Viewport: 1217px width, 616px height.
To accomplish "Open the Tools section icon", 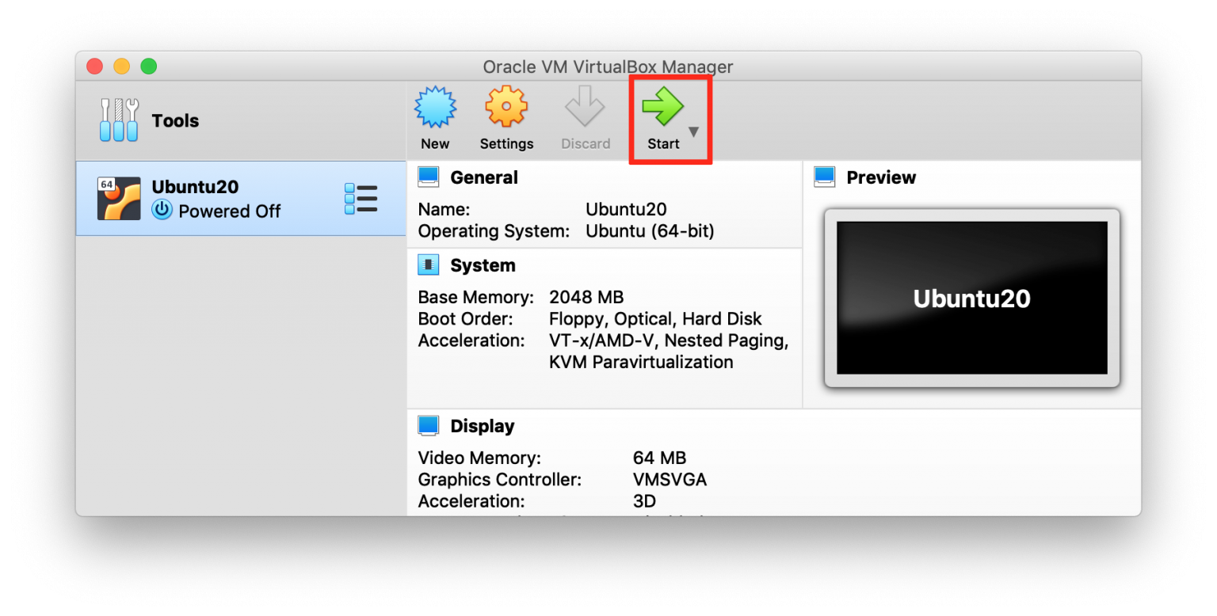I will [x=120, y=120].
